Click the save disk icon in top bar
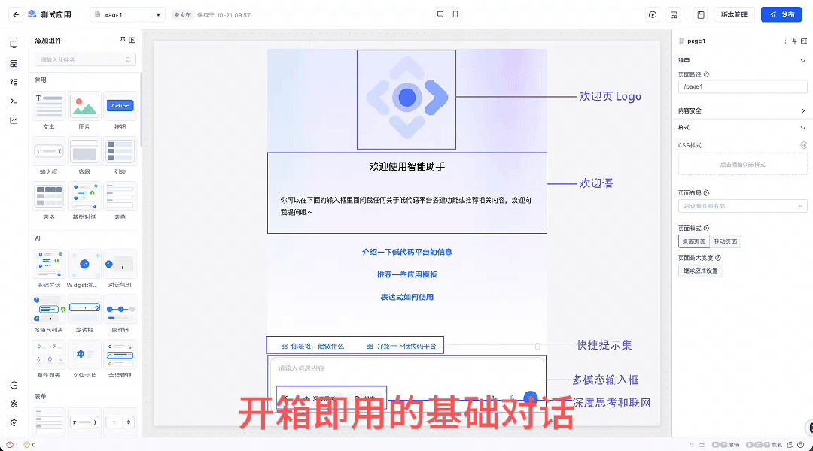This screenshot has width=813, height=451. 700,14
